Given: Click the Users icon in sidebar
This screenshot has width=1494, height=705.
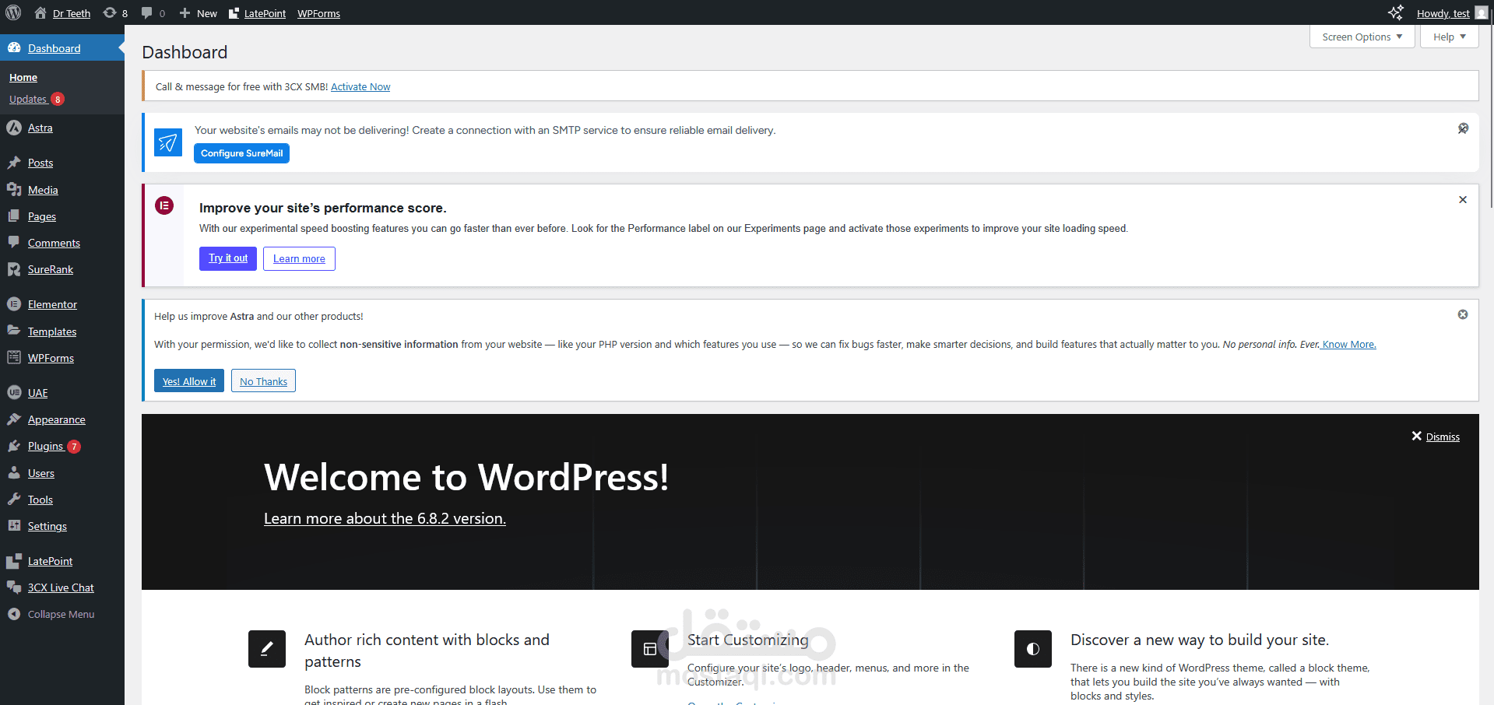Looking at the screenshot, I should click(14, 473).
